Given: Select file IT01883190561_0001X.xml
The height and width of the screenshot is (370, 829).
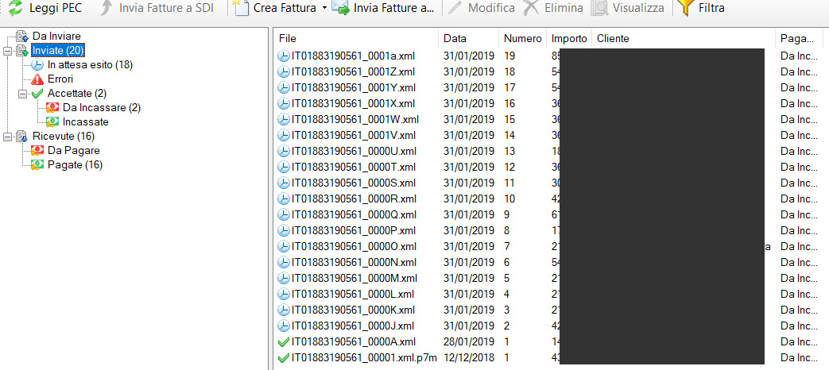Looking at the screenshot, I should point(353,103).
